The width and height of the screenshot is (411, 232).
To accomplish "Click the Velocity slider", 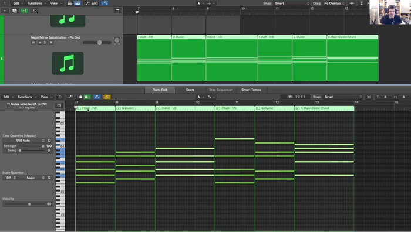I will (25, 204).
